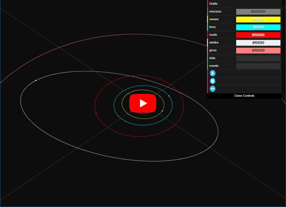Screen dimensions: 286x207
Task: Select the cyan terra dot on orbit
Action: (169, 96)
